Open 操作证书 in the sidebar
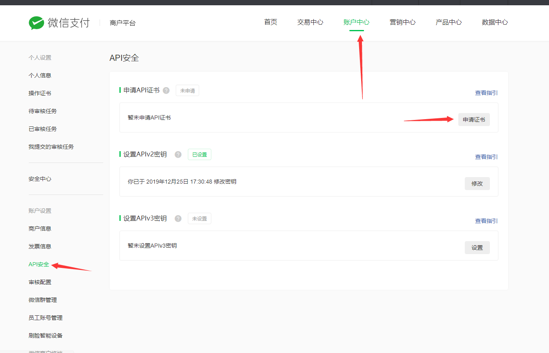 (40, 93)
